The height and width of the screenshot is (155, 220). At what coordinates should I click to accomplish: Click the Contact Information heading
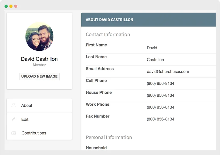tap(108, 35)
